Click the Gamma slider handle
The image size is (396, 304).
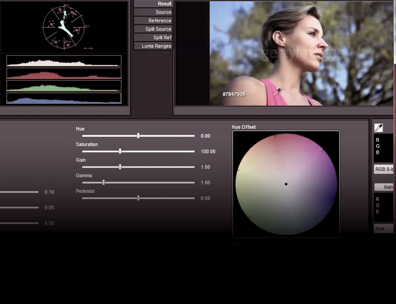104,183
